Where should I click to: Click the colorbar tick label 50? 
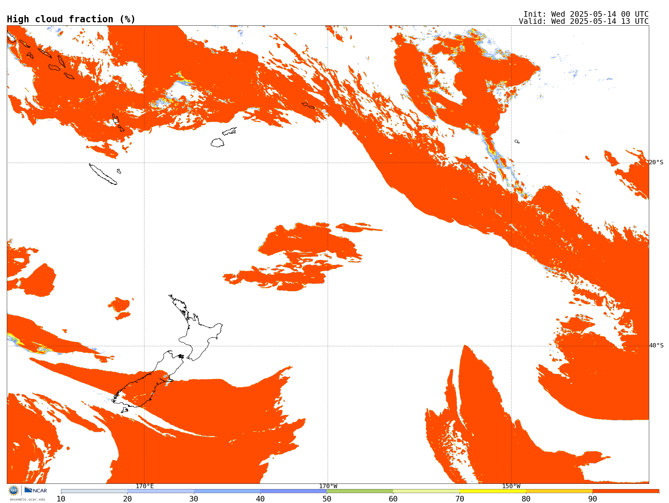(x=327, y=499)
